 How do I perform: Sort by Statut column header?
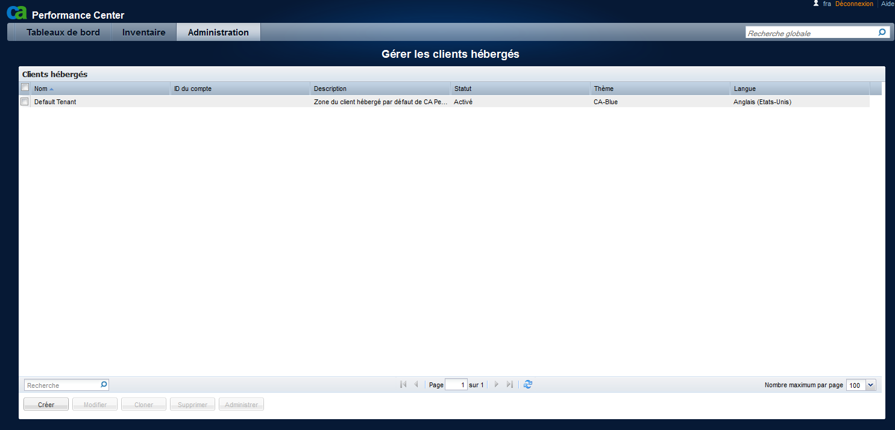pos(521,89)
